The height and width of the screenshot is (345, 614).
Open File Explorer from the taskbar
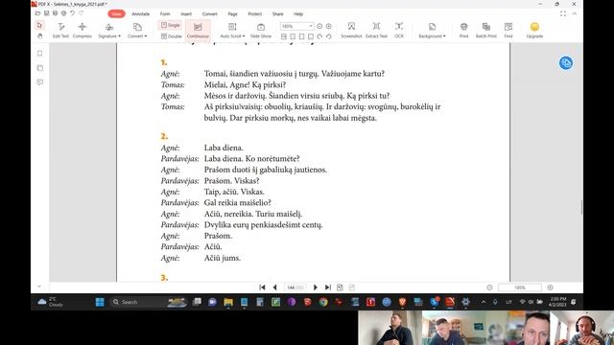coord(228,302)
